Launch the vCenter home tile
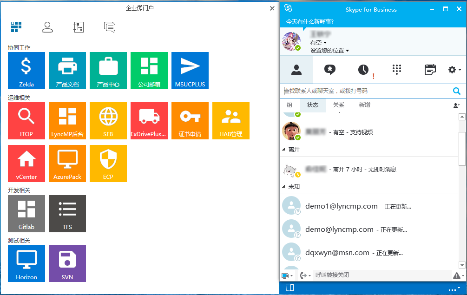467x295 pixels. coord(26,164)
